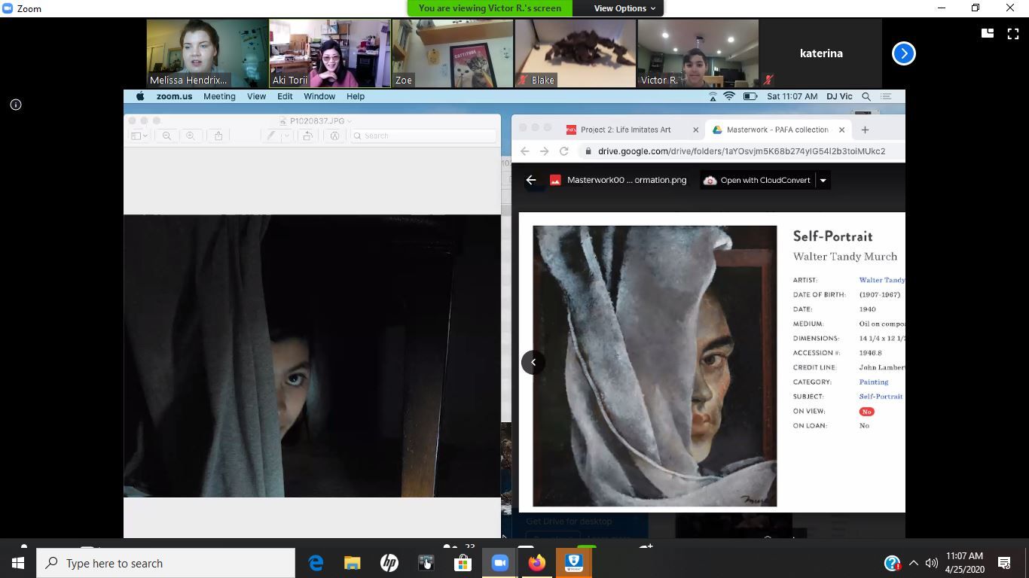This screenshot has height=578, width=1029.
Task: Select Melissa Hendrix's video thumbnail
Action: click(207, 53)
